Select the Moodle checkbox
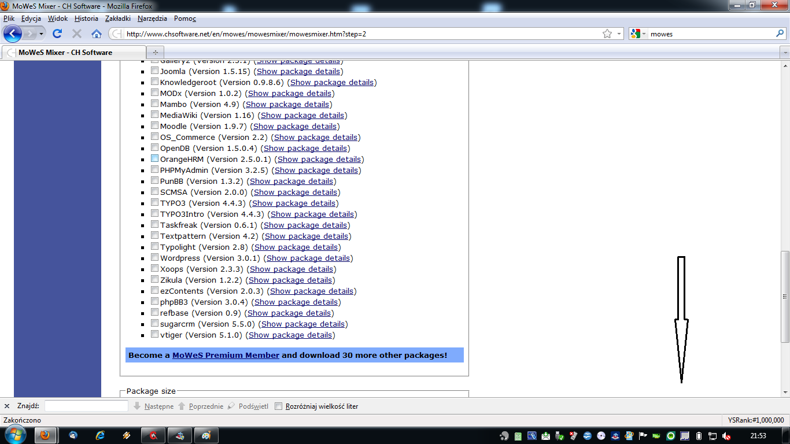This screenshot has height=444, width=790. [x=154, y=125]
